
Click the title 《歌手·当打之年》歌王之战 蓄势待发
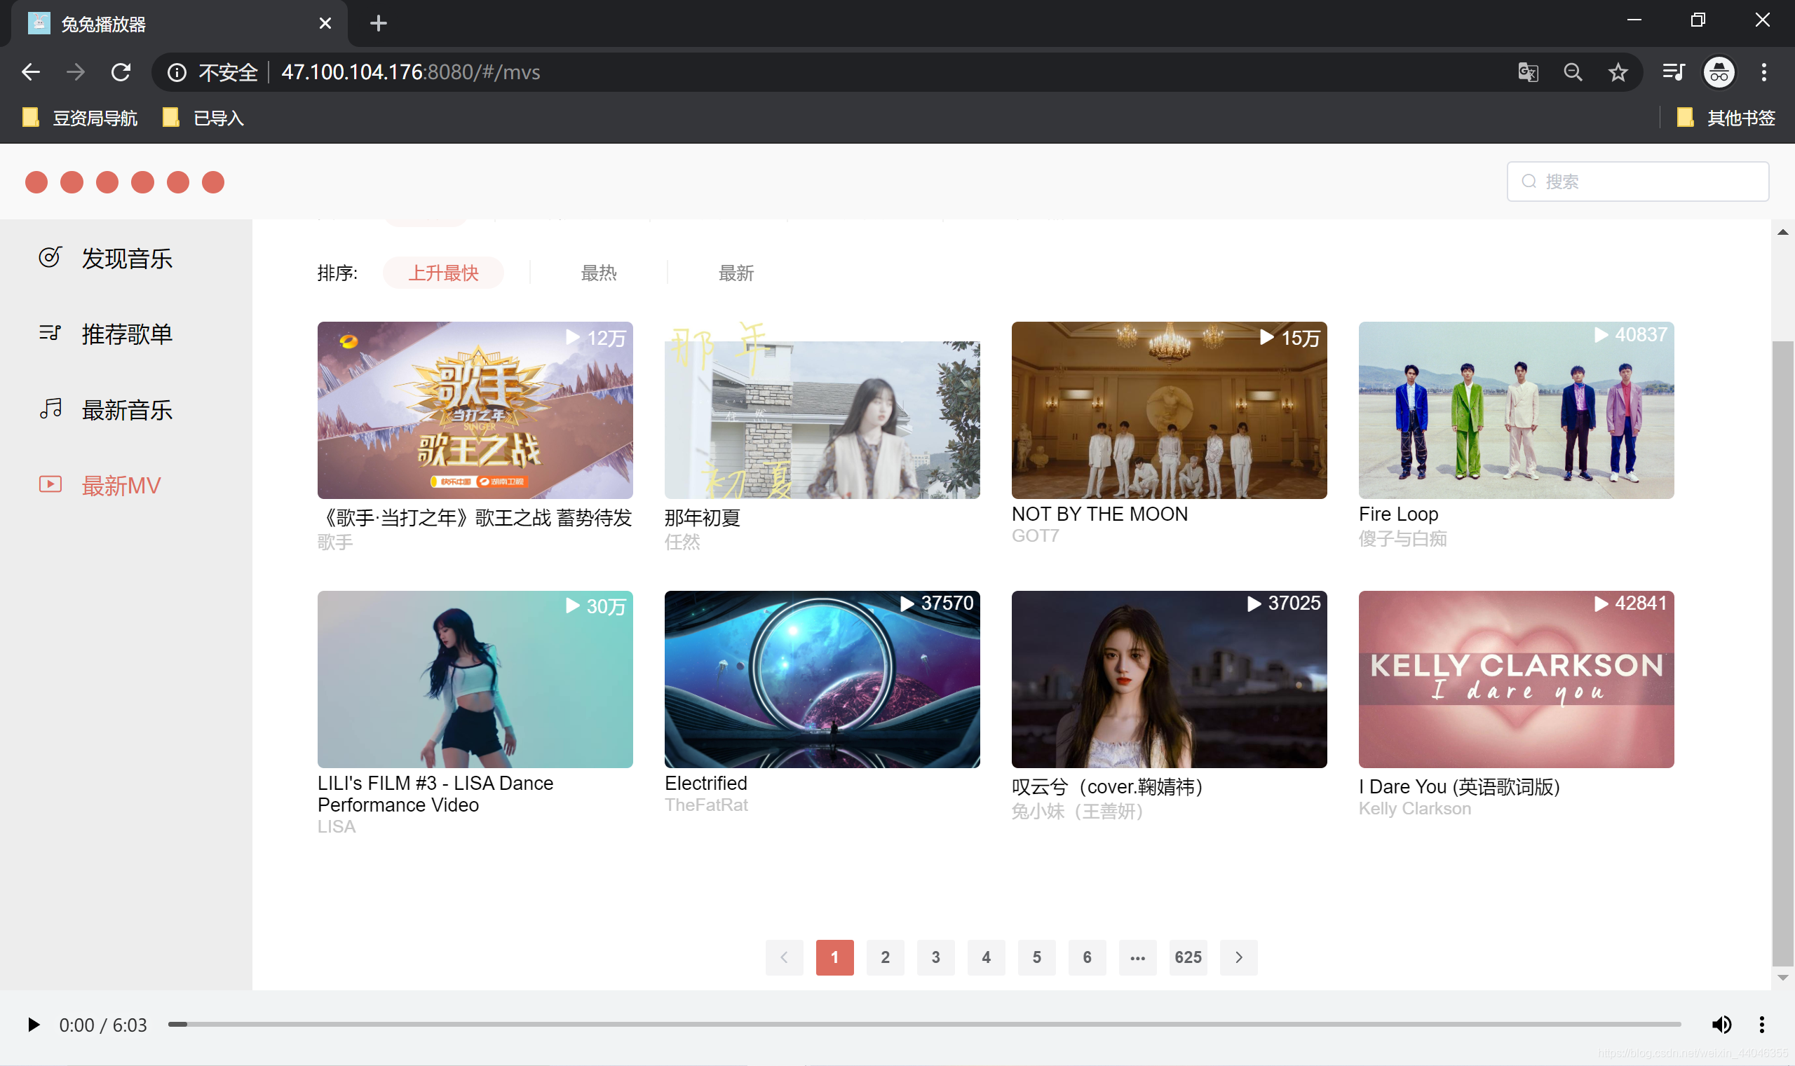tap(475, 517)
